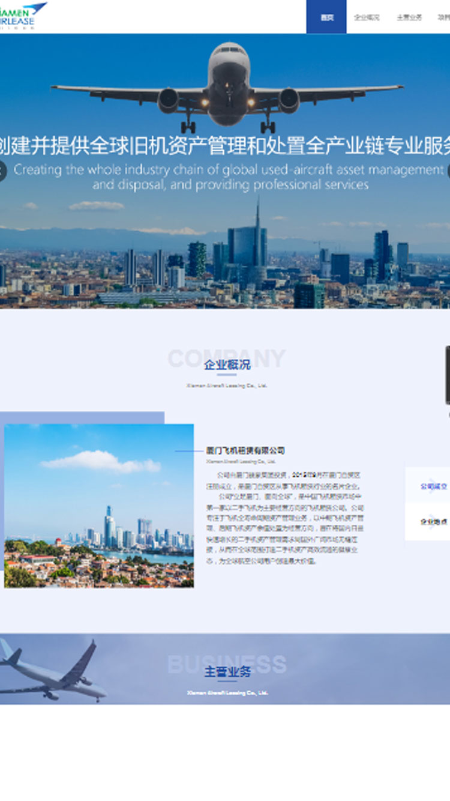Click the Chinese slogan on the banner
This screenshot has width=450, height=801.
tap(225, 145)
